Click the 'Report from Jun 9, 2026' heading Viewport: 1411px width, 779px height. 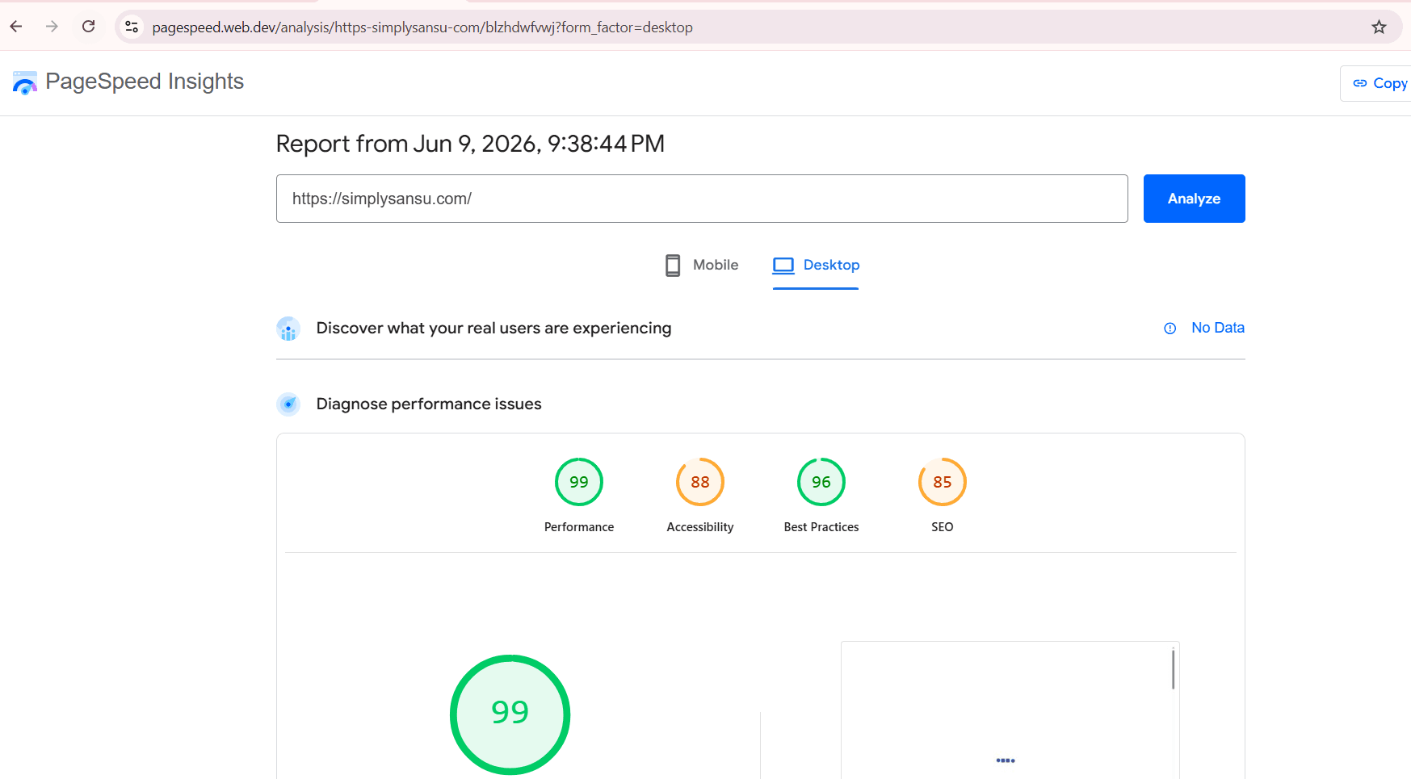point(470,144)
